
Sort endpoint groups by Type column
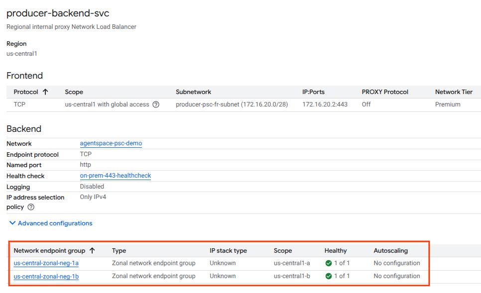pos(119,251)
